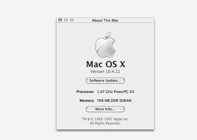Close the About This Mac window
Viewport: 197px width, 140px height.
point(60,20)
